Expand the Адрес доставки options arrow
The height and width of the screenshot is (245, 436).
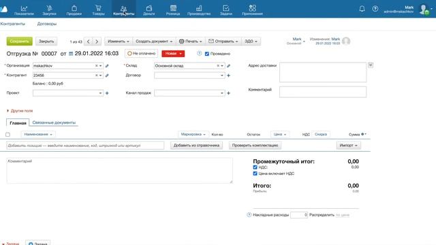click(x=371, y=65)
